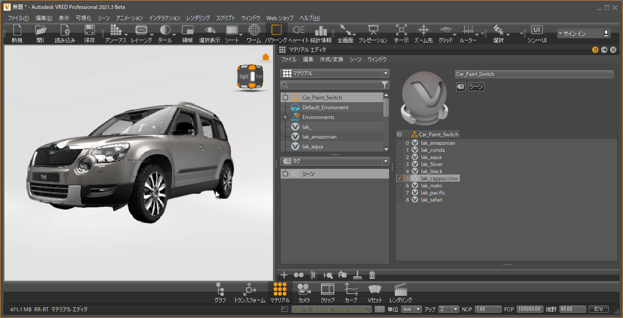Click the シーン tag button

point(476,87)
